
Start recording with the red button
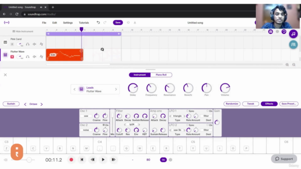point(71,160)
